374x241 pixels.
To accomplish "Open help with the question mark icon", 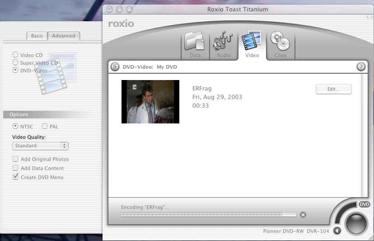I will pos(360,66).
